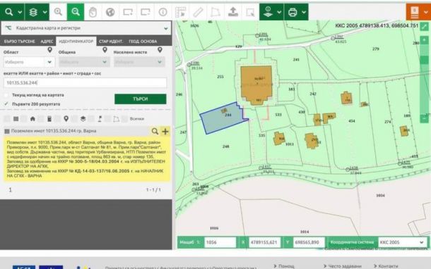Select the zoom in magnifier tool
431x269 pixels.
click(58, 12)
